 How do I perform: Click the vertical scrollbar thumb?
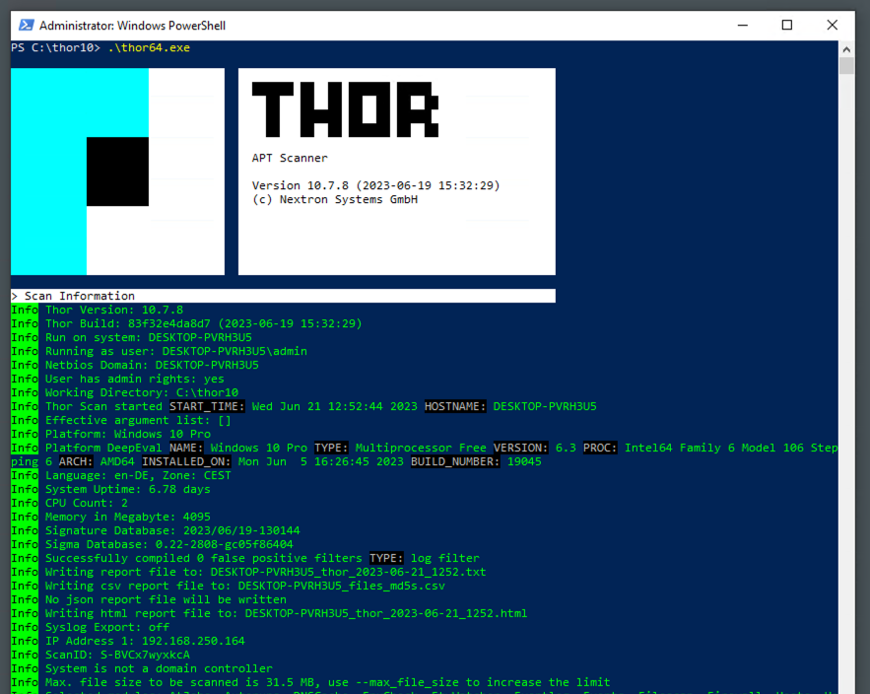pos(846,66)
